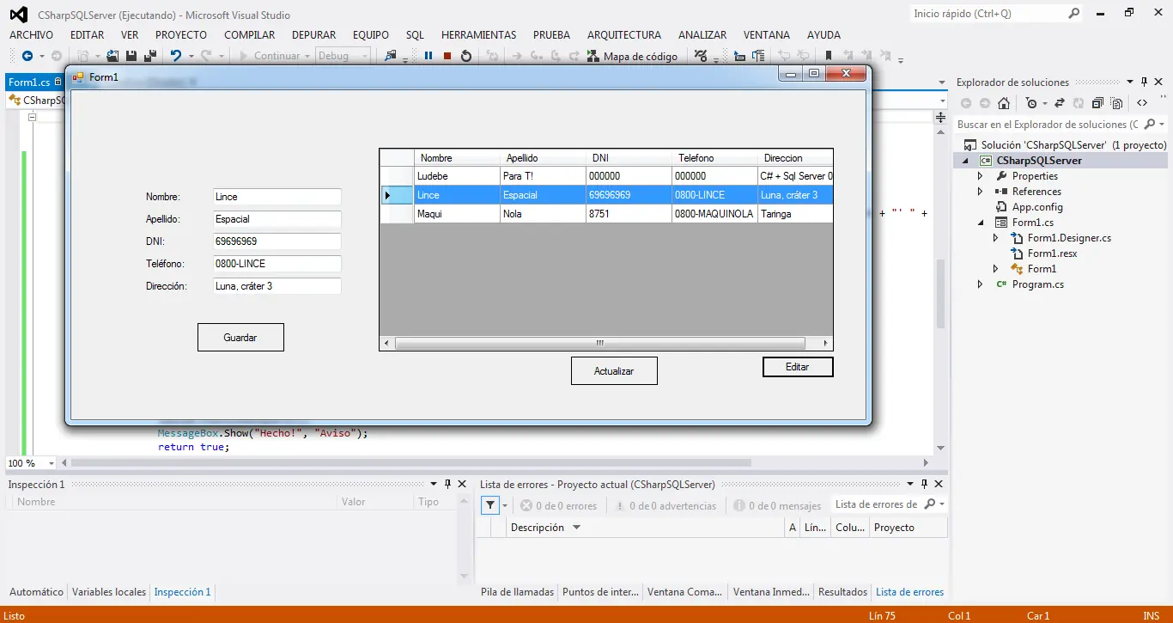Switch to the Automático tab
The image size is (1173, 623).
[36, 592]
